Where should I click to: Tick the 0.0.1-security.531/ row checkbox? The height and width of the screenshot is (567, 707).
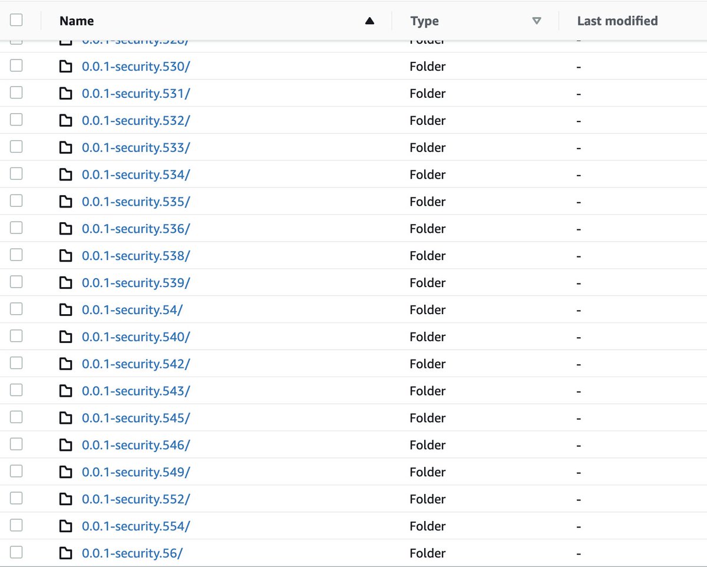[16, 93]
